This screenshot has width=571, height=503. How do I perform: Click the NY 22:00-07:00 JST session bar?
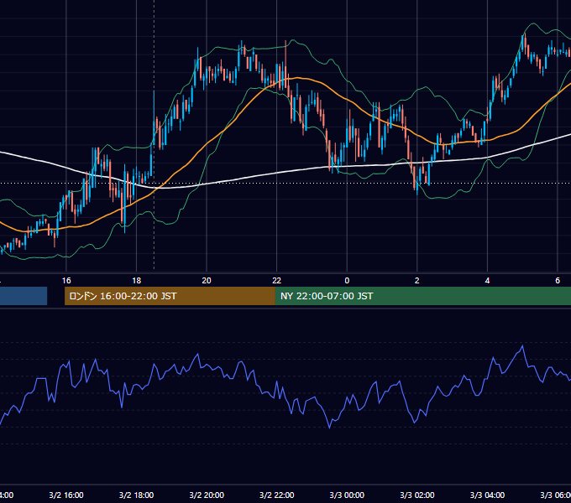point(422,296)
